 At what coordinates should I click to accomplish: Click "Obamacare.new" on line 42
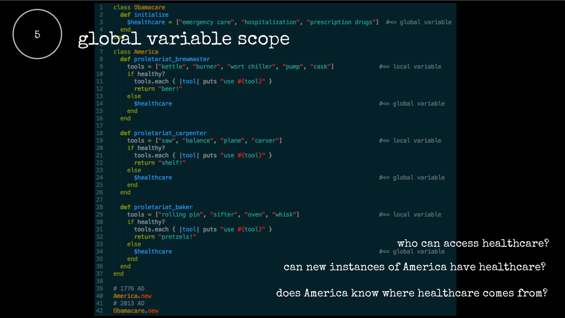coord(136,311)
